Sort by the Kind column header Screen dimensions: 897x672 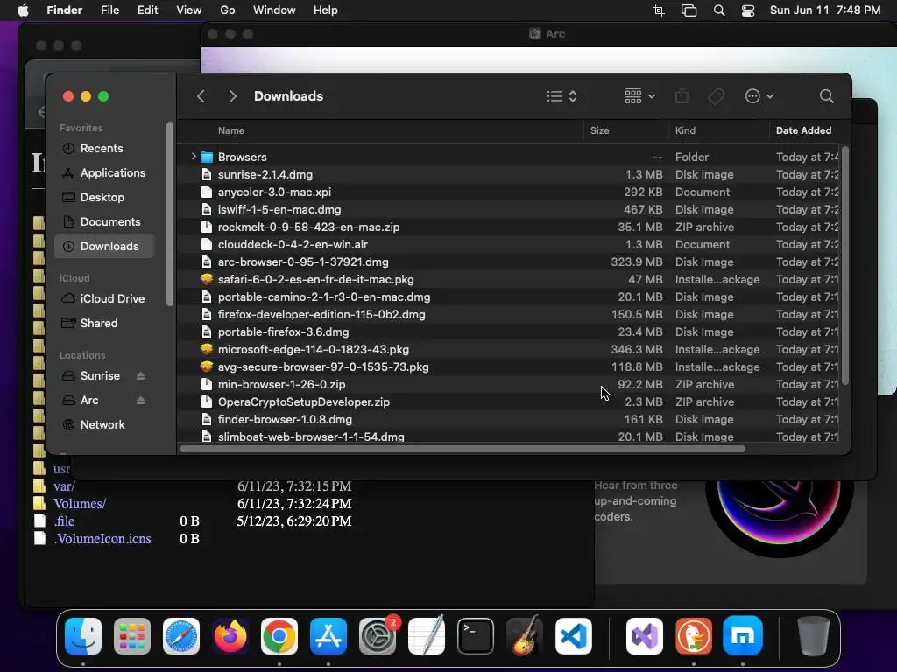point(685,131)
